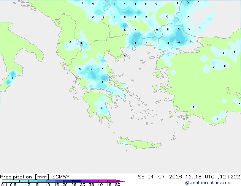Click the weatheronline.co.uk copyright link
The image size is (241, 186).
[209, 183]
